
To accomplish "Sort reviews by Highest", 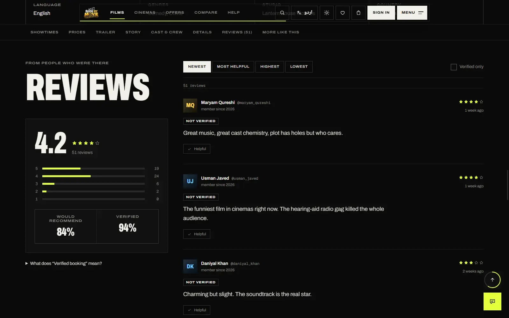I will [270, 67].
